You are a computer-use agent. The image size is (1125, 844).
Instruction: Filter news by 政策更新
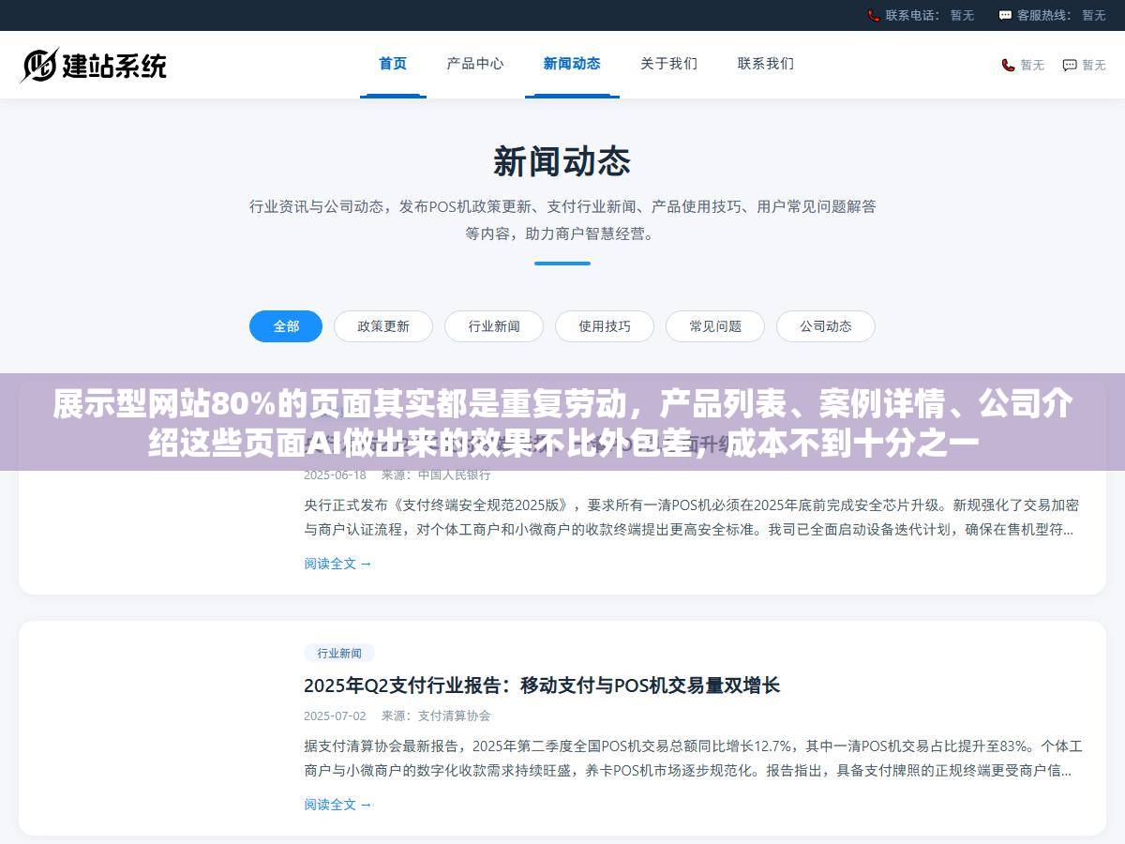point(383,326)
